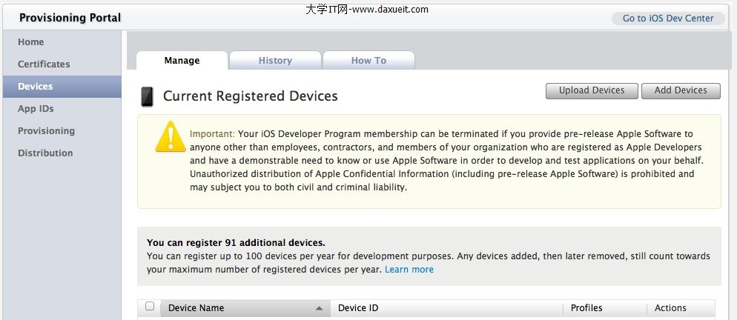Select Devices in the sidebar
This screenshot has height=320, width=737.
36,87
